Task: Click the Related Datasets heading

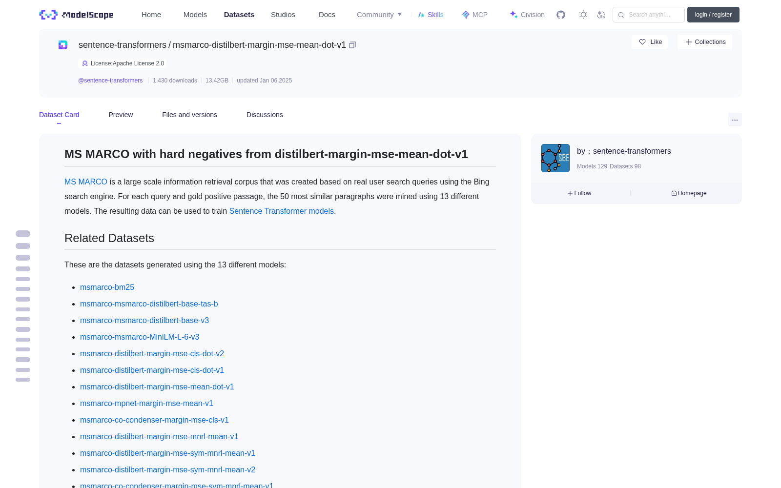Action: (x=109, y=238)
